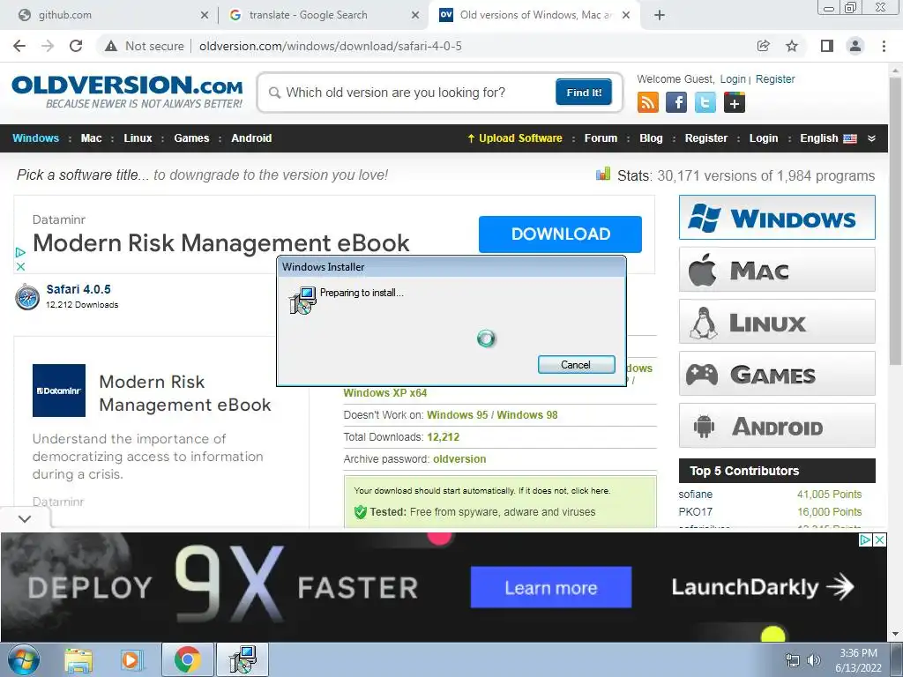Open Windows Media Player in taskbar
903x677 pixels.
(x=131, y=659)
